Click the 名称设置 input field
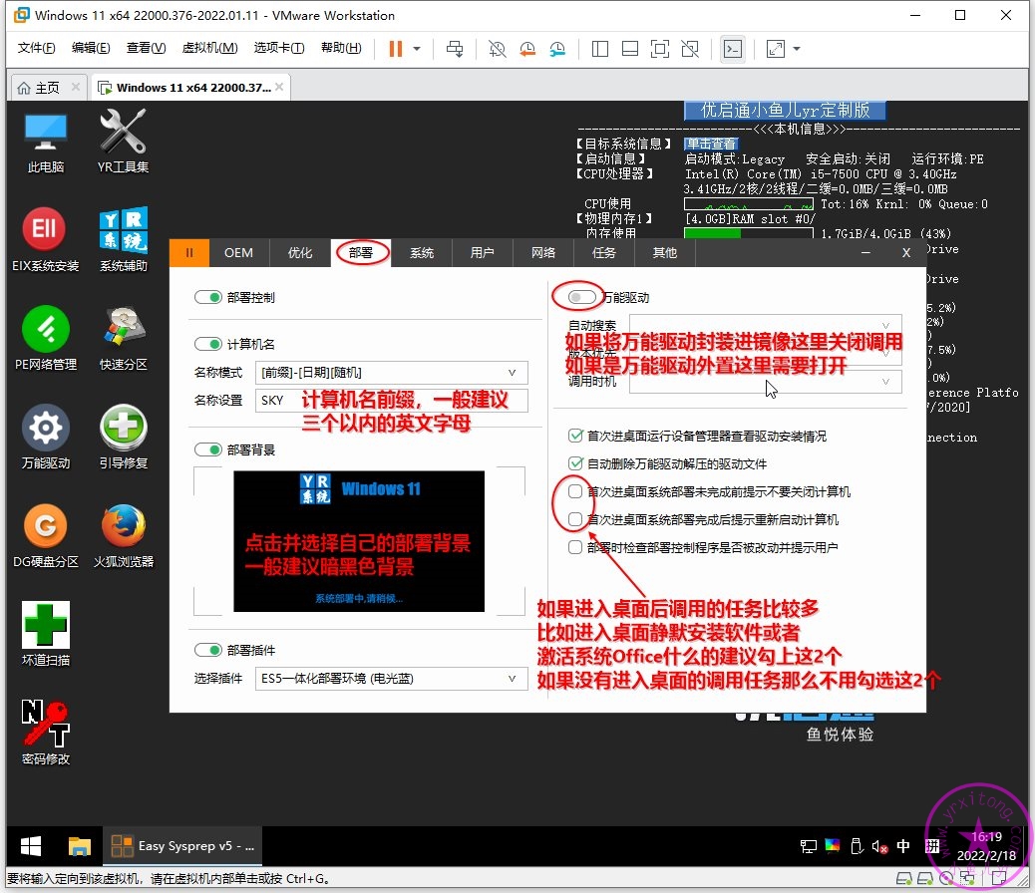The image size is (1035, 893). [x=392, y=401]
